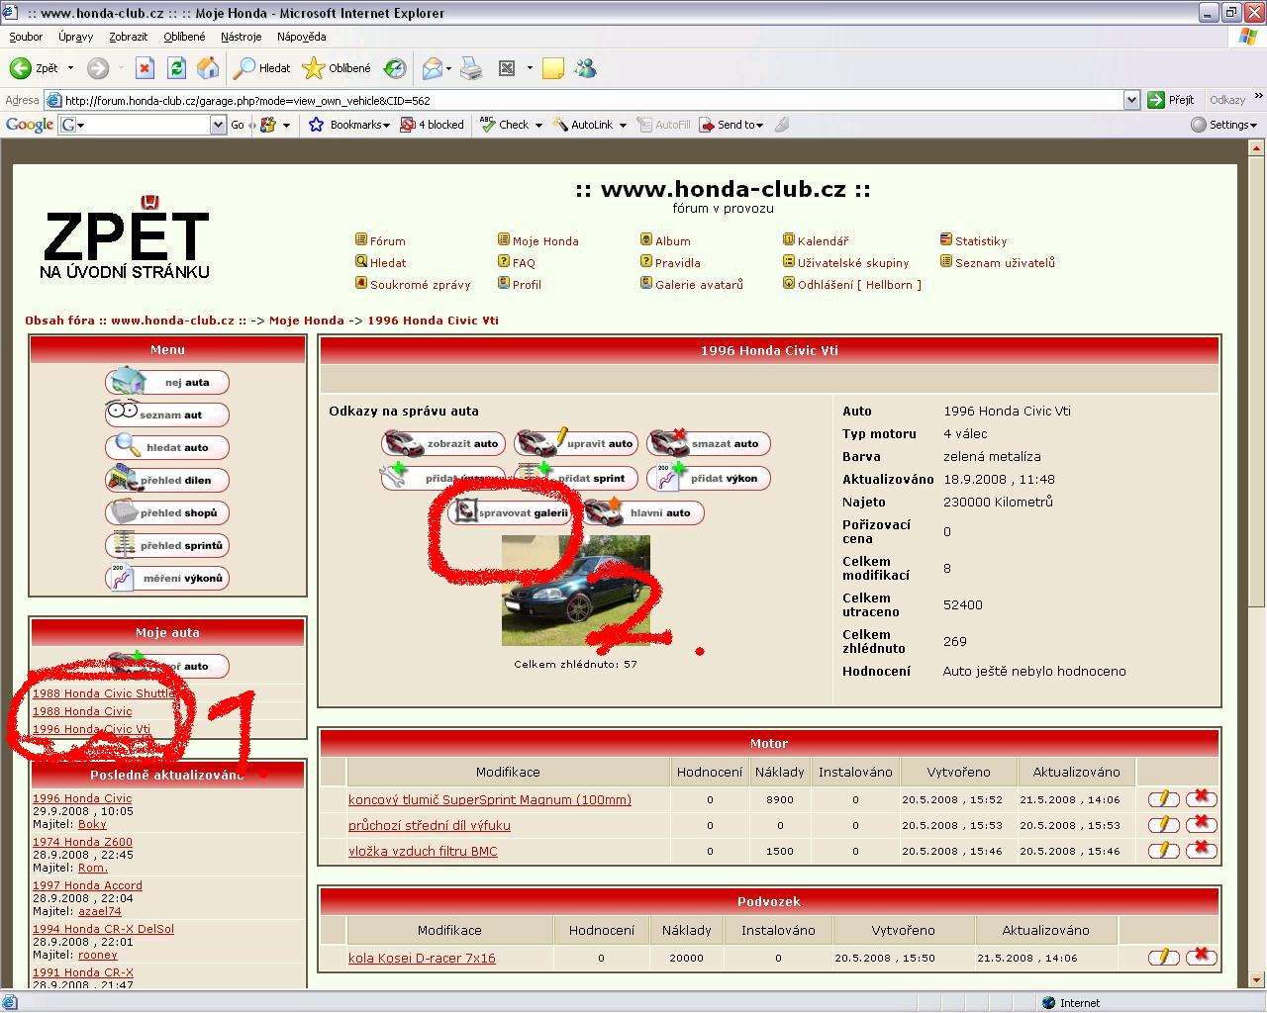Click 'hledat auto' in the Menu panel
The height and width of the screenshot is (1013, 1267).
167,447
